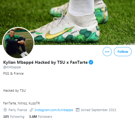Click the white sock in header image

point(82,8)
